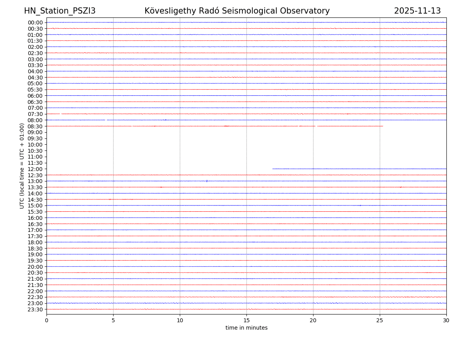Viewport: 465px width, 349px height.
Task: Select the 2025-11-13 date label
Action: (x=417, y=11)
